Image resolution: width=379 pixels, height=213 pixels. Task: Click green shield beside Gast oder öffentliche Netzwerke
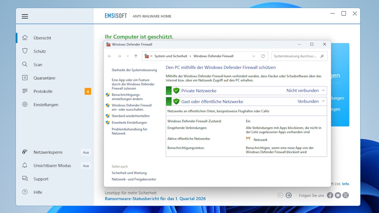pyautogui.click(x=176, y=102)
